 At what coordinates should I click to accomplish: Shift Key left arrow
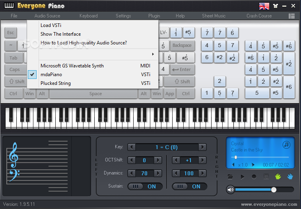(132, 147)
